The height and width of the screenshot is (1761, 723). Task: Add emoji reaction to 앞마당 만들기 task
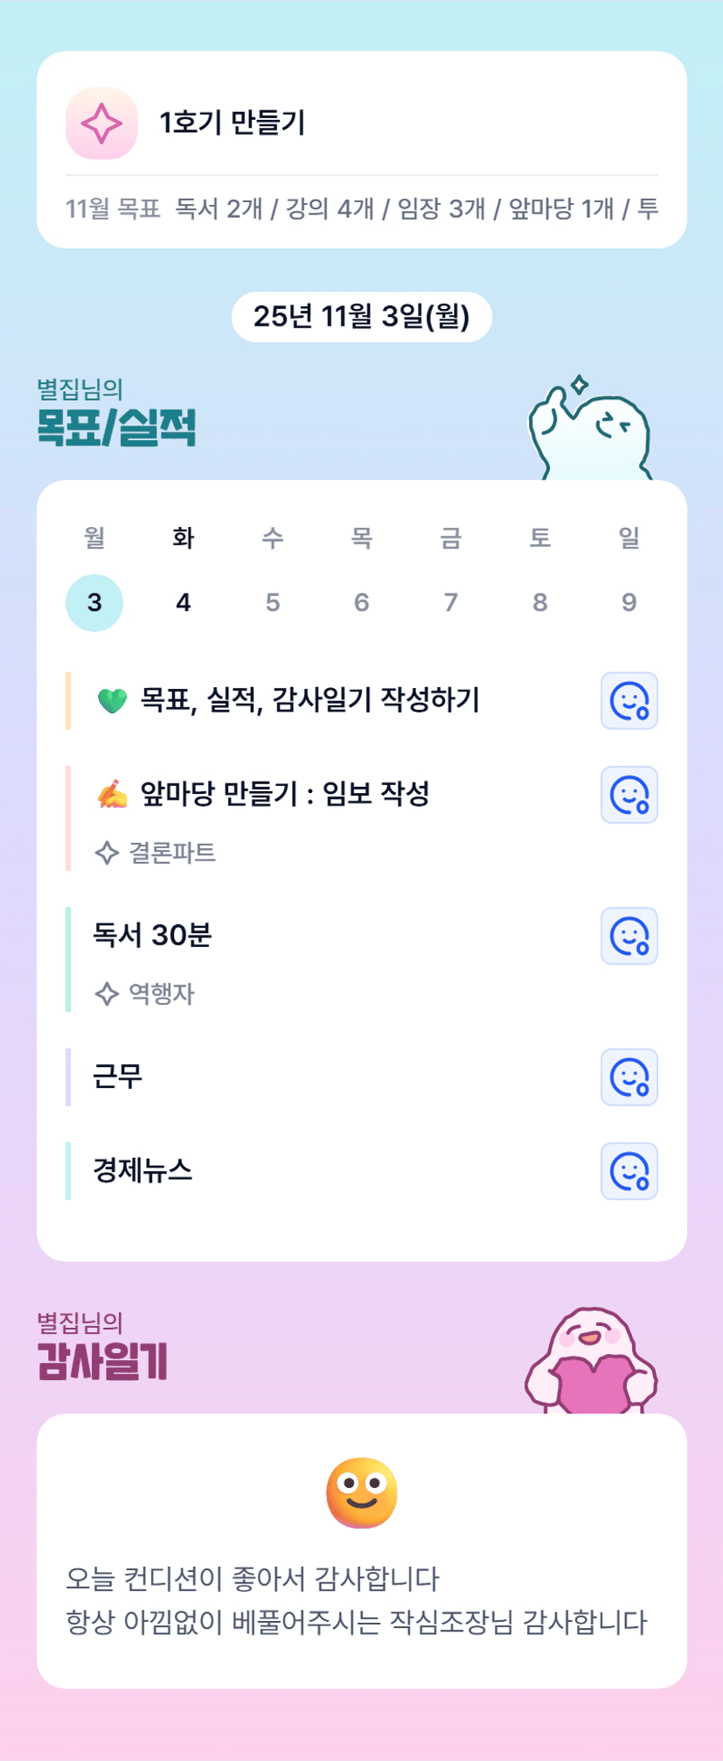point(629,796)
